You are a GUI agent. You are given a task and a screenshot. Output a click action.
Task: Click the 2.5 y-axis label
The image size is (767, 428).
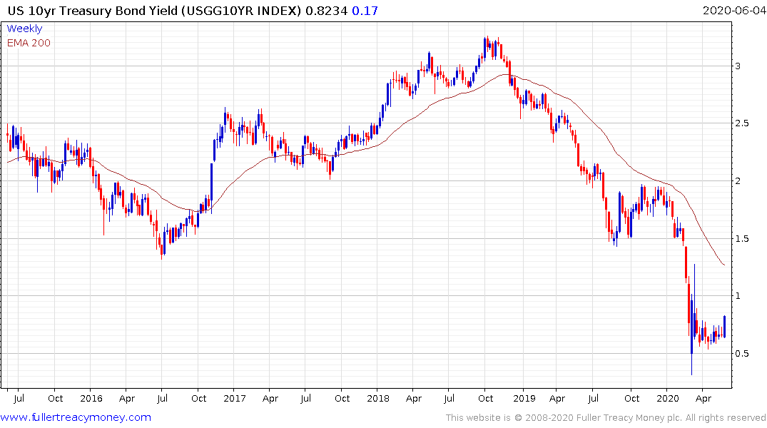click(742, 123)
